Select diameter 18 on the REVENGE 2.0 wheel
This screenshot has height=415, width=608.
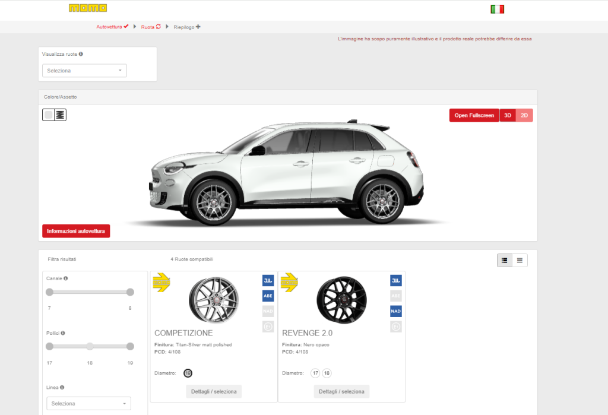pos(326,373)
